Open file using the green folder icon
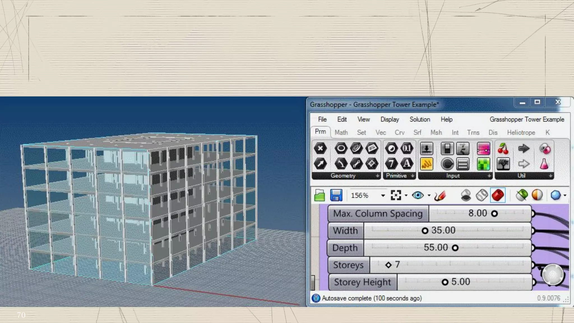This screenshot has width=574, height=323. point(320,195)
